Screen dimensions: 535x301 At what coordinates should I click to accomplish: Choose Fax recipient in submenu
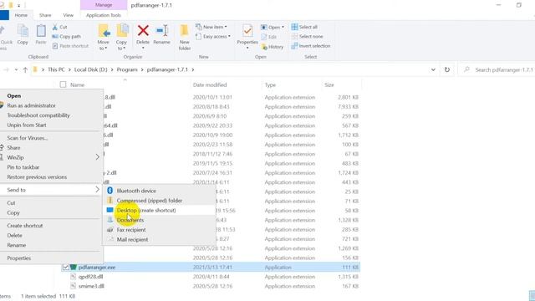click(160, 230)
